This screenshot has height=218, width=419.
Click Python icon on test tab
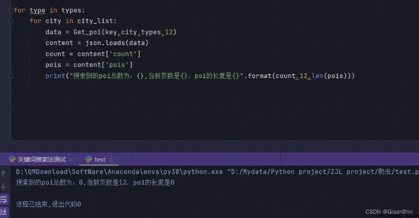89,159
